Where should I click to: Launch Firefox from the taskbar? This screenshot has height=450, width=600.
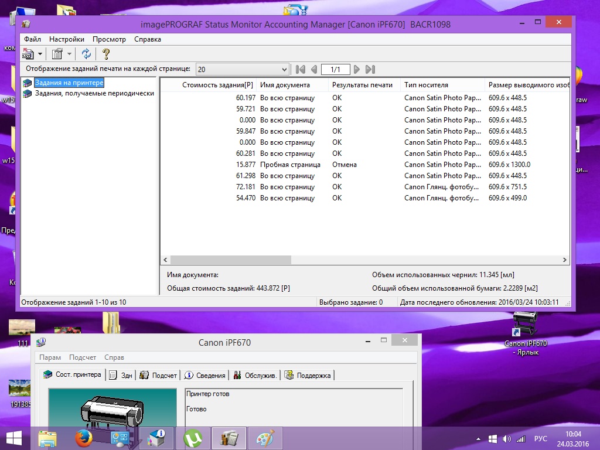click(x=83, y=438)
